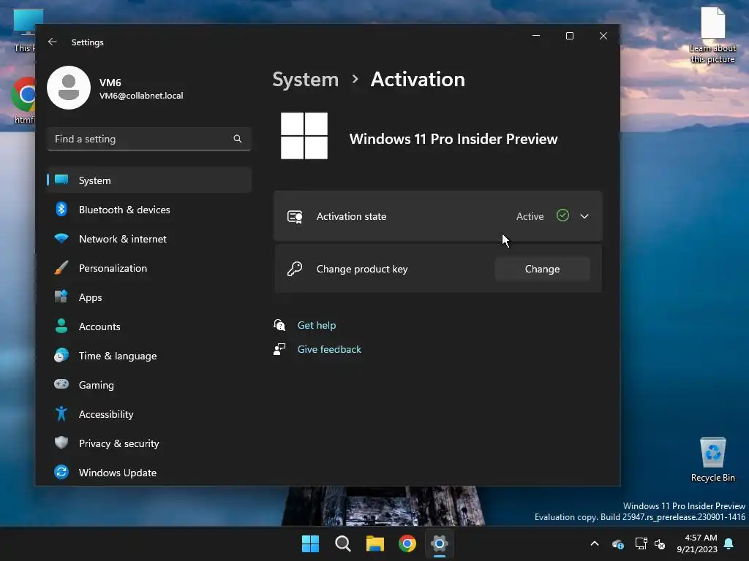Navigate to System breadcrumb link

(x=305, y=79)
